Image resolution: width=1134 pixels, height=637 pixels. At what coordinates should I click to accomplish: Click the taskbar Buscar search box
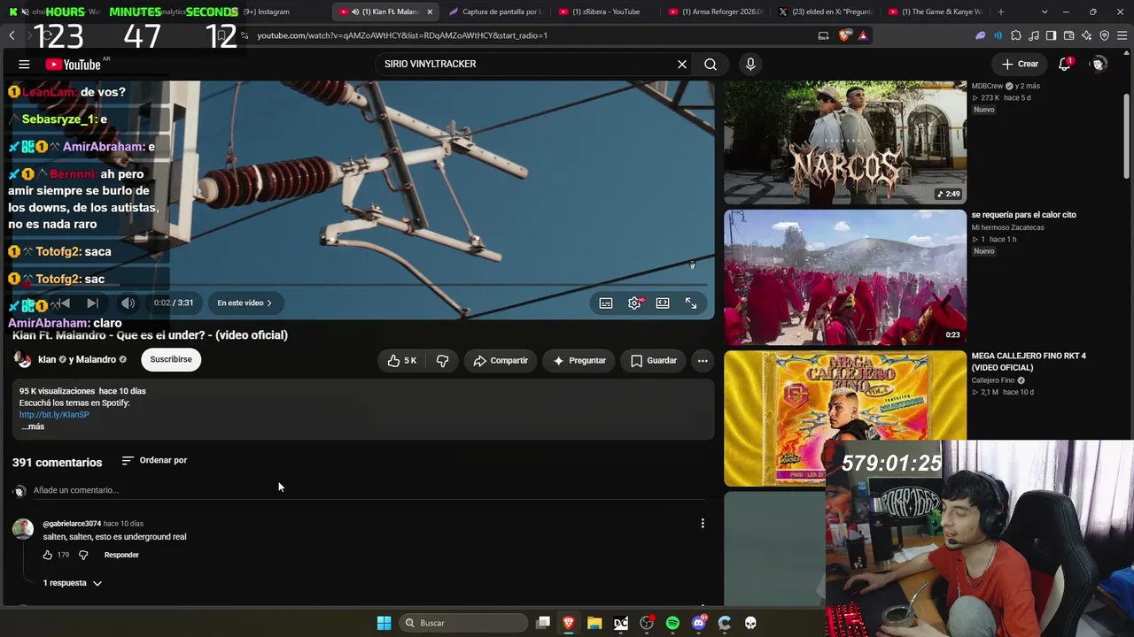(463, 623)
